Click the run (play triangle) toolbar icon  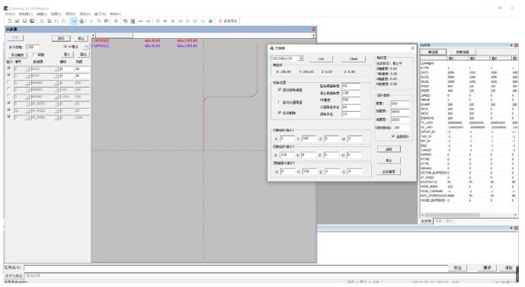(x=165, y=21)
